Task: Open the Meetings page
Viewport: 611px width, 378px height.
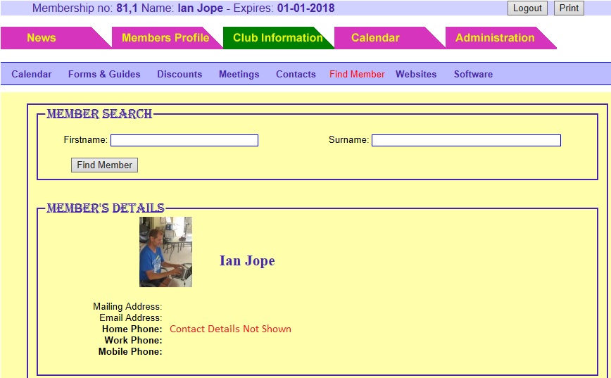Action: tap(239, 74)
